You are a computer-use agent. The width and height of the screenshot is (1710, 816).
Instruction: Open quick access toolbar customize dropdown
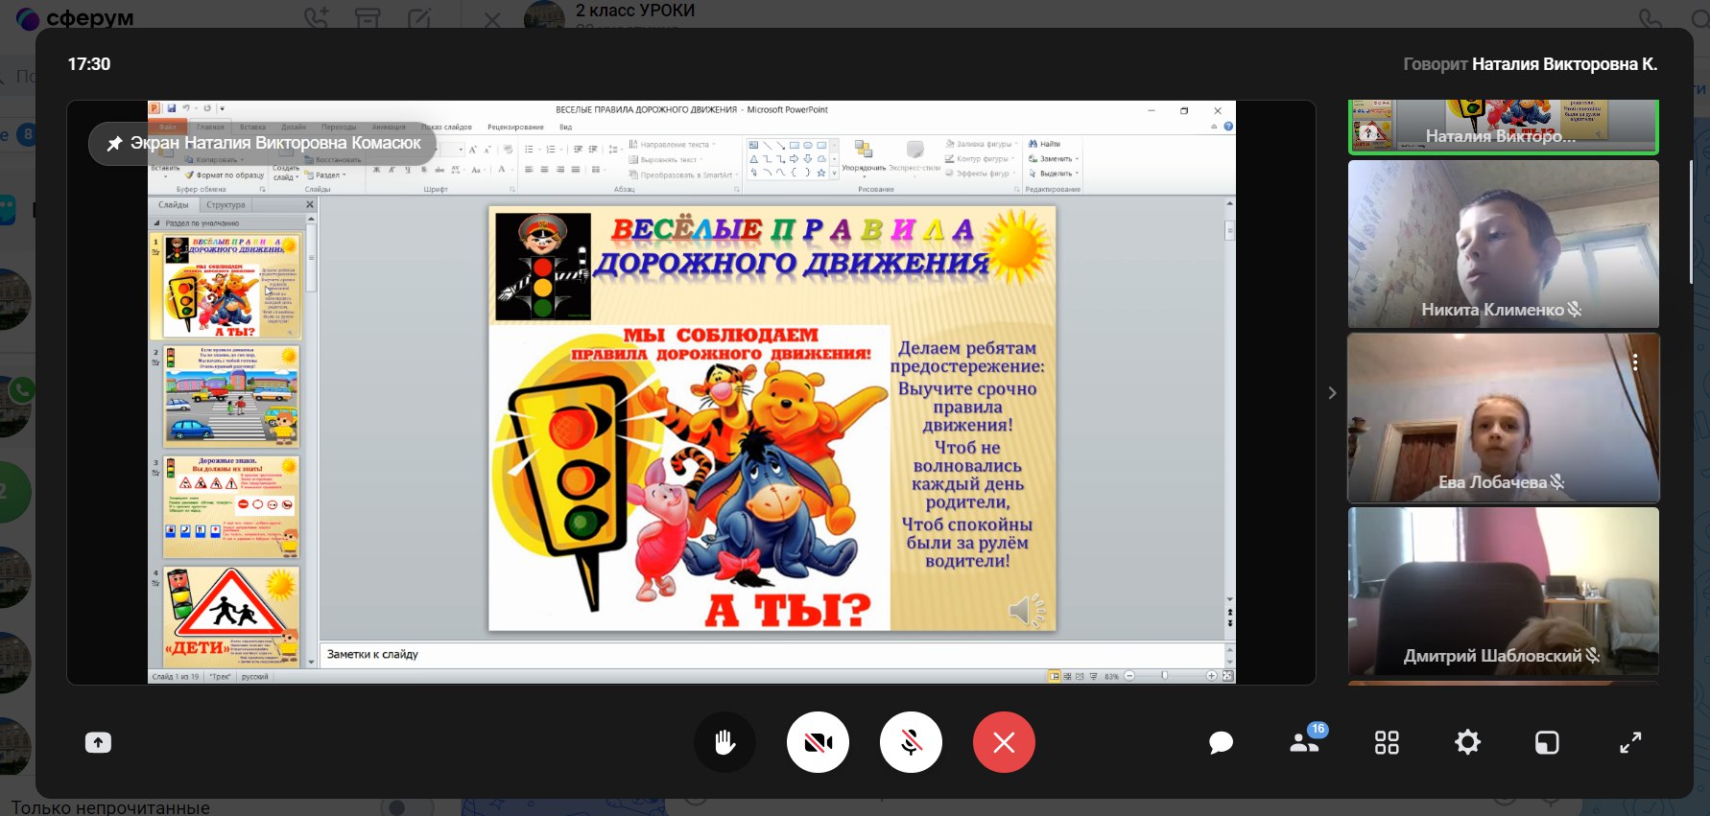[x=222, y=109]
